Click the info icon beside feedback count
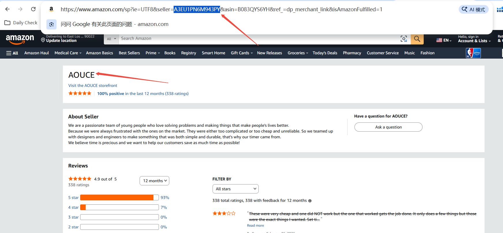Screen dimensions: 503x233 310,201
